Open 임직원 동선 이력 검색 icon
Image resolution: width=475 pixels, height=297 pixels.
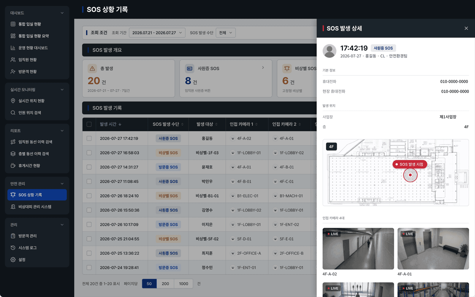pos(13,142)
